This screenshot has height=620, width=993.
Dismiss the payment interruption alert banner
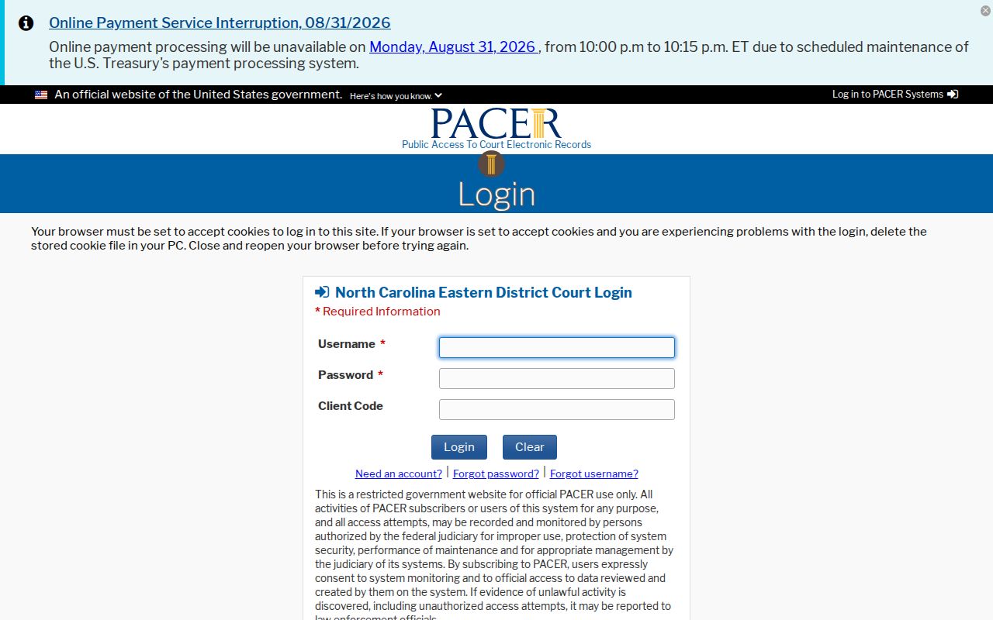pyautogui.click(x=985, y=11)
